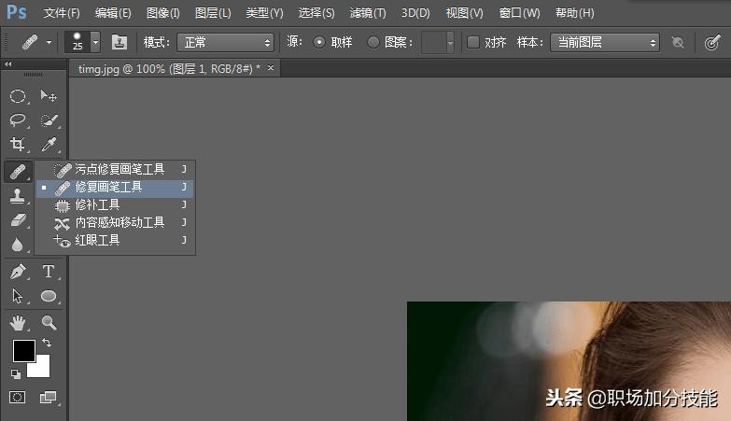Screen dimensions: 731x421
Task: Open the 类型(Y) menu
Action: pyautogui.click(x=264, y=12)
